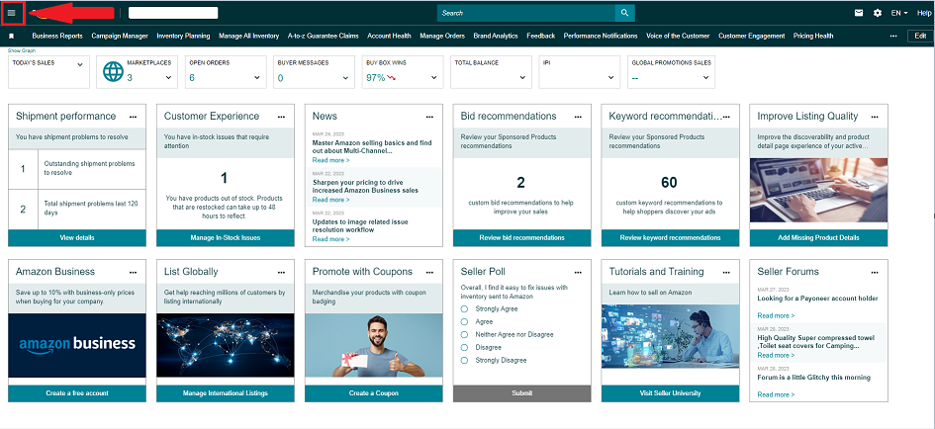This screenshot has width=935, height=429.
Task: Open Voice of the Customer
Action: point(678,36)
